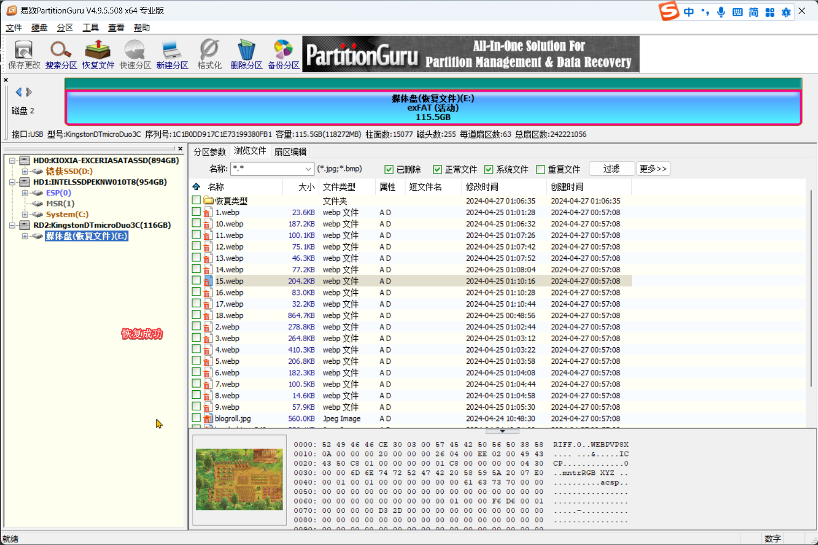
Task: Collapse HD1 INTEL disk node
Action: coord(12,182)
